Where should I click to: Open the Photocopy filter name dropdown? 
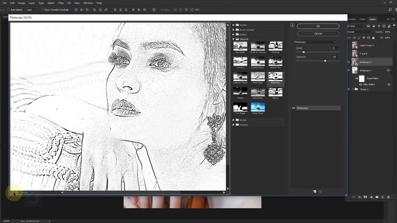point(315,42)
